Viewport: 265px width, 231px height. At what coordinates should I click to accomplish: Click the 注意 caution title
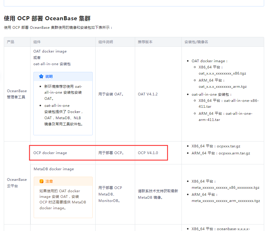point(49,181)
